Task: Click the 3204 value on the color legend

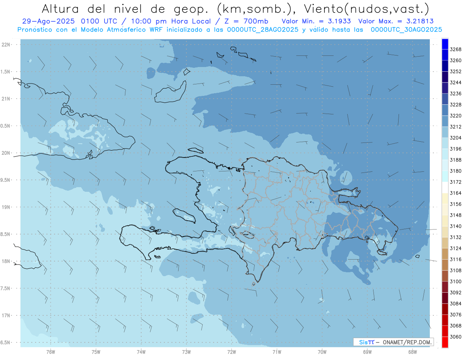Action: tap(456, 137)
